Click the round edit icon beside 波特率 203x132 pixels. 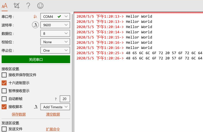[x=35, y=25]
